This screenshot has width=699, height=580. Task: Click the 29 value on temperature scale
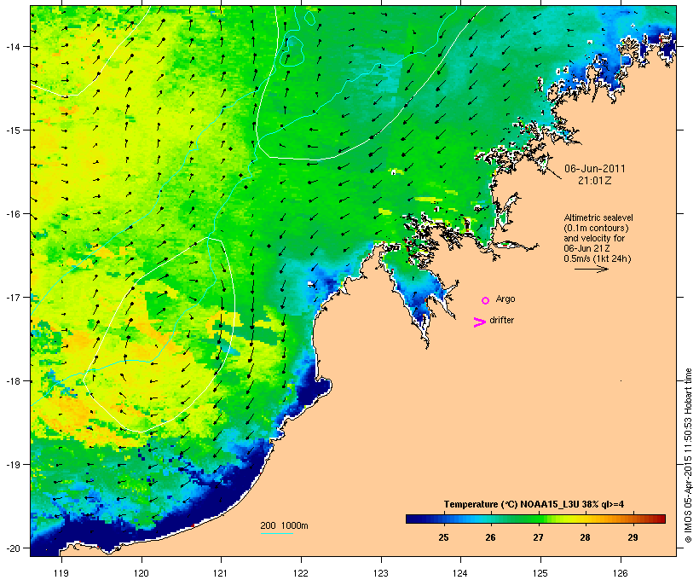click(633, 537)
